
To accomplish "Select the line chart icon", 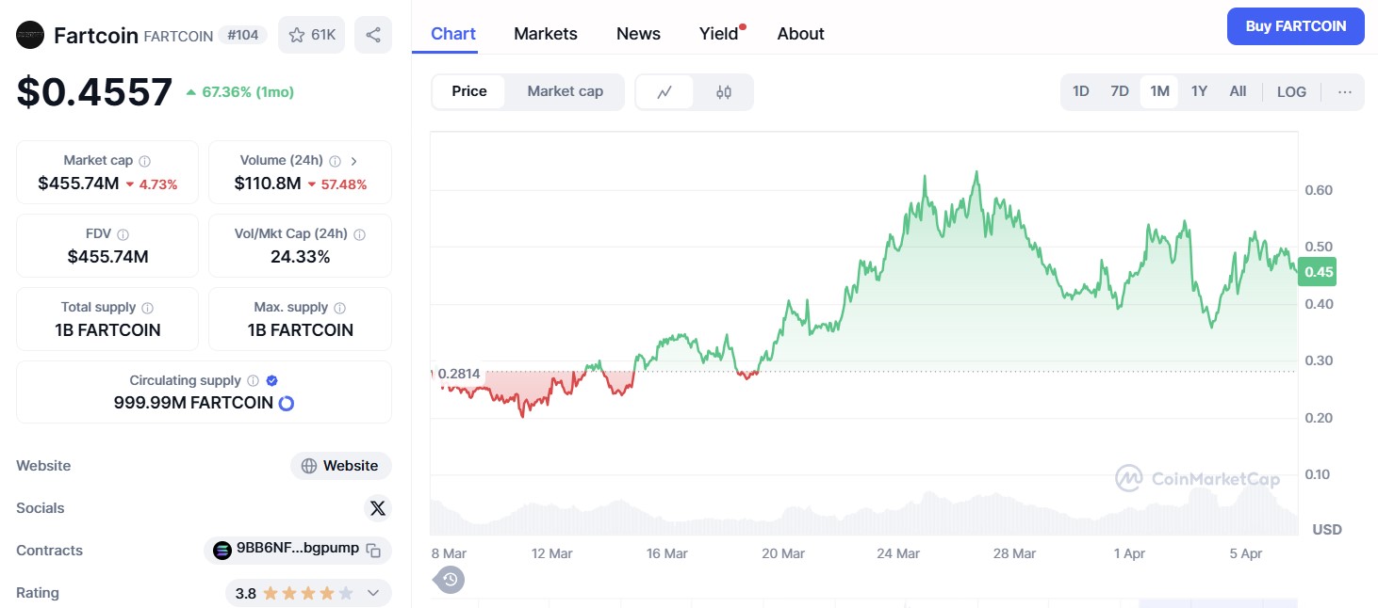I will pos(664,91).
